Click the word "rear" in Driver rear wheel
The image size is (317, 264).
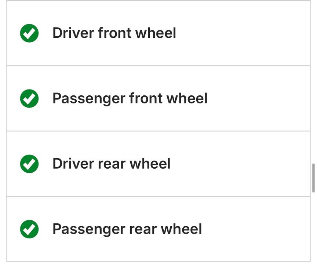(x=112, y=164)
